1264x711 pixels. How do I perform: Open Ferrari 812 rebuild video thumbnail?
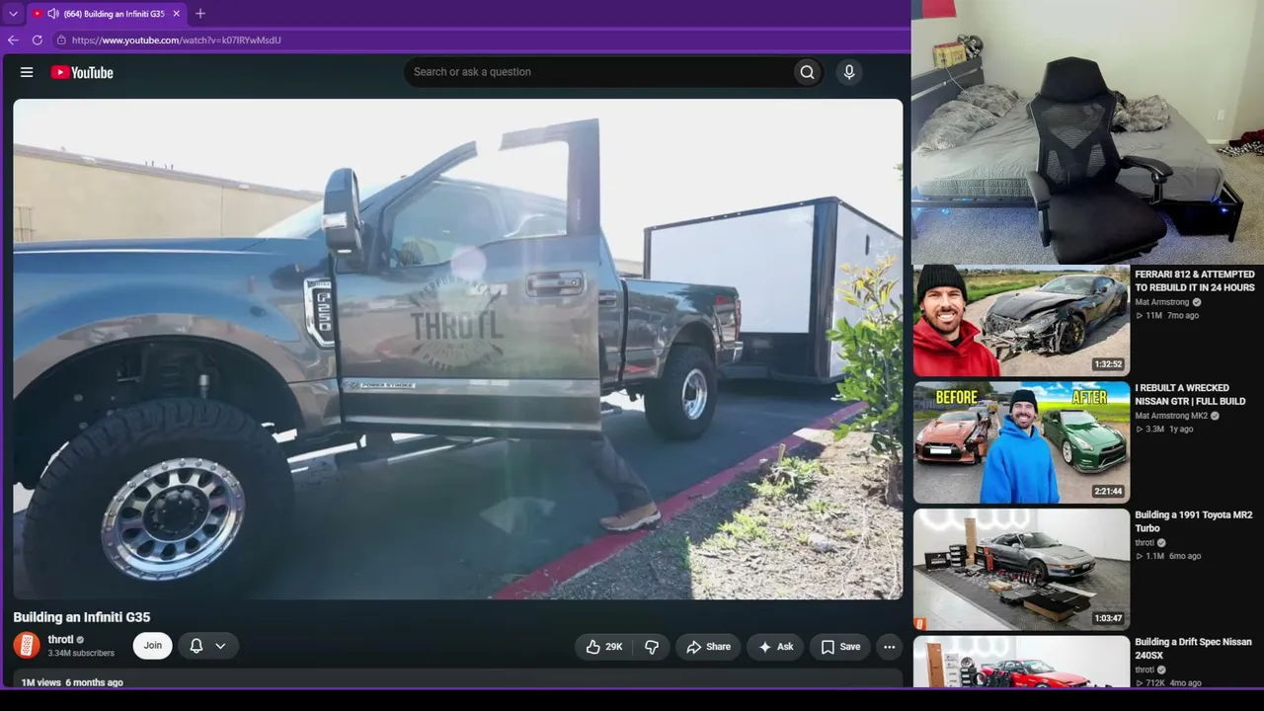coord(1021,320)
